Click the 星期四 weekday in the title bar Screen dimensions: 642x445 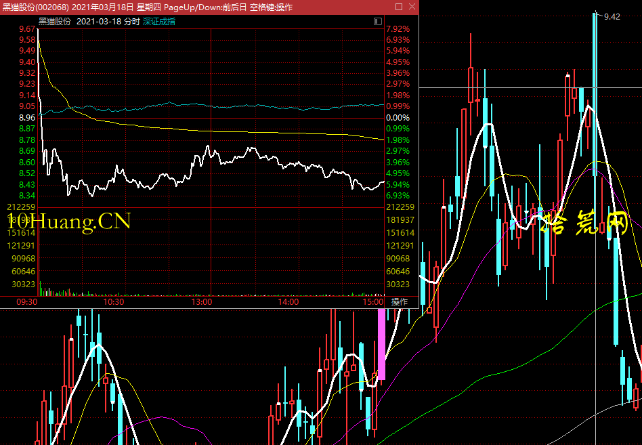click(149, 7)
